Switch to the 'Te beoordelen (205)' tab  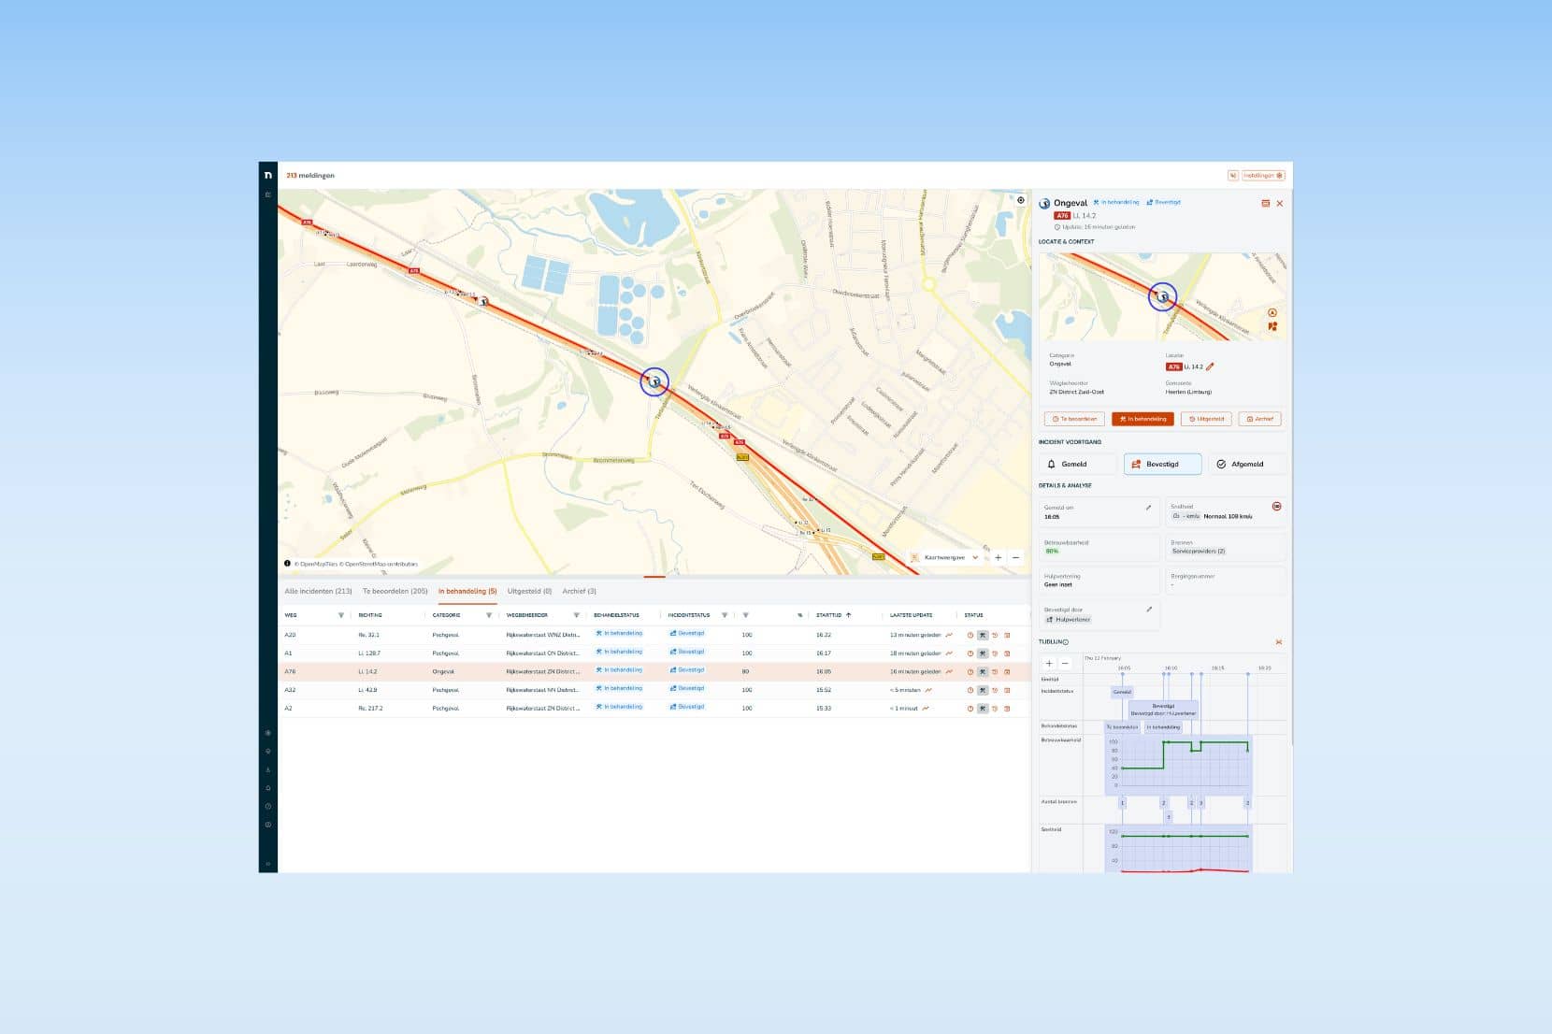[395, 591]
